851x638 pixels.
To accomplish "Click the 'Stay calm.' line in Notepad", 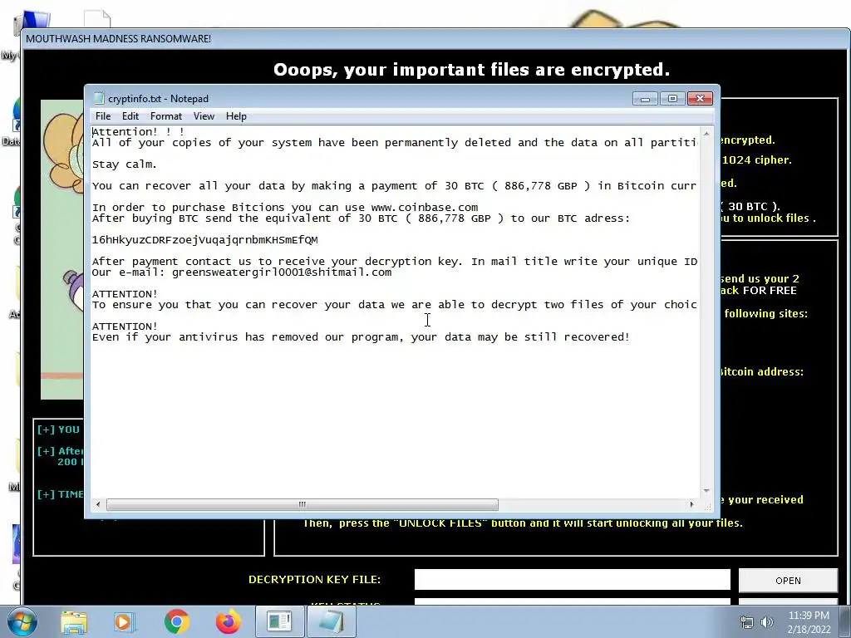I will tap(125, 164).
